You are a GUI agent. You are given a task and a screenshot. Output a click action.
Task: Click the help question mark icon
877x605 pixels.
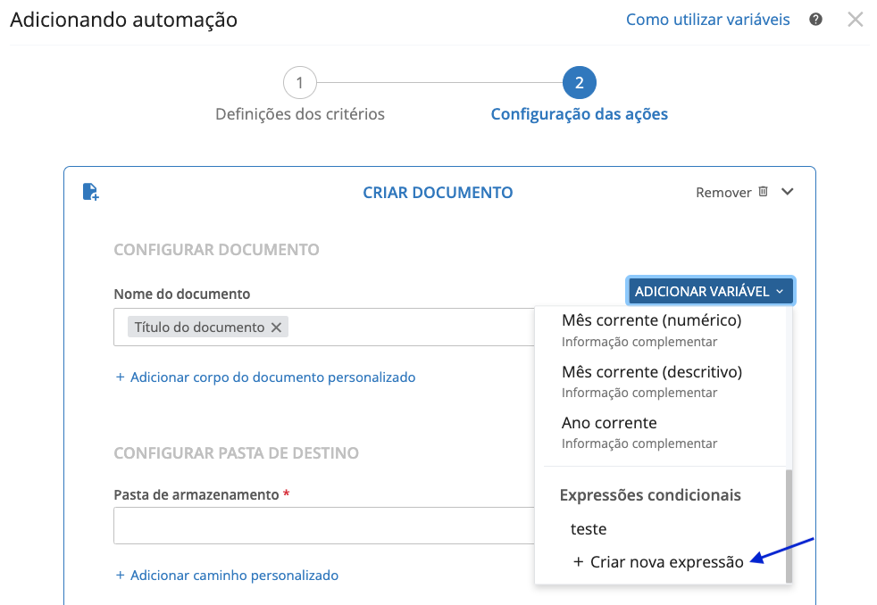tap(815, 20)
